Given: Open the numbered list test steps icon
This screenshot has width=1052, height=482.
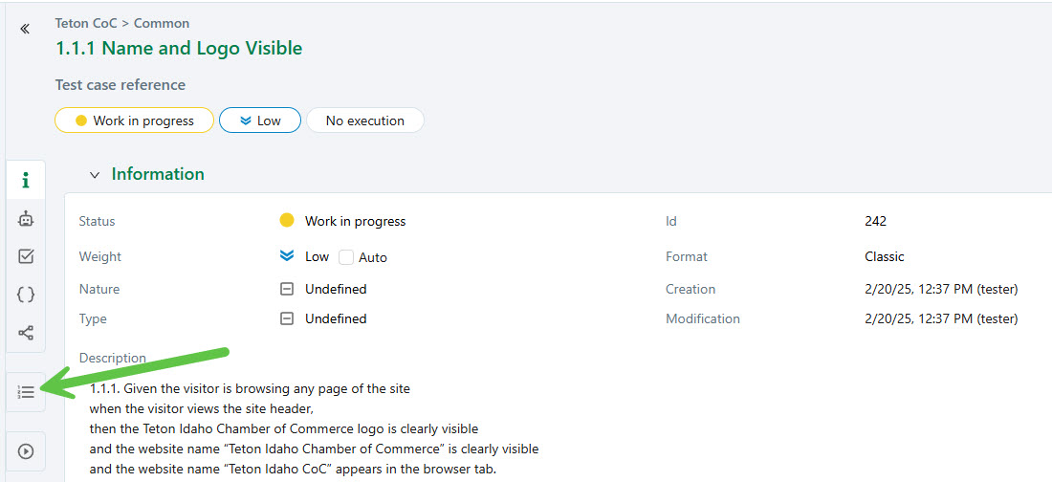Looking at the screenshot, I should [26, 392].
